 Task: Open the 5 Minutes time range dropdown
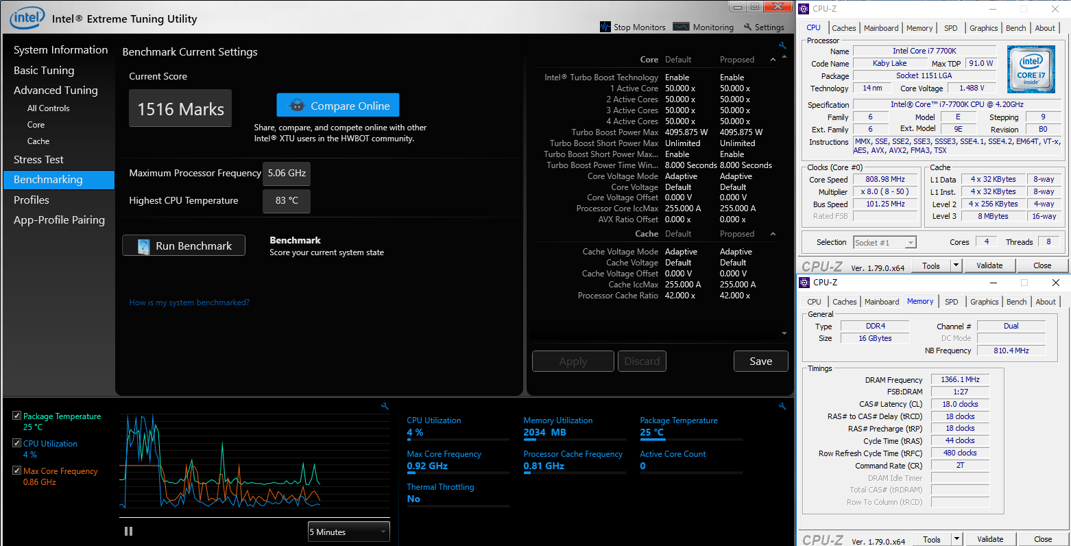349,532
